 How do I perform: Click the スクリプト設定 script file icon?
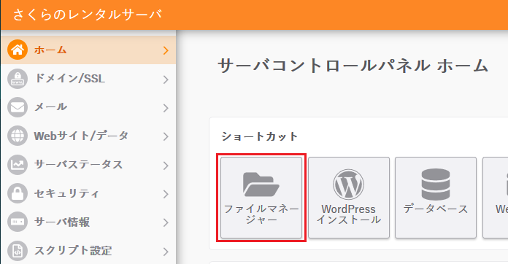pos(18,250)
